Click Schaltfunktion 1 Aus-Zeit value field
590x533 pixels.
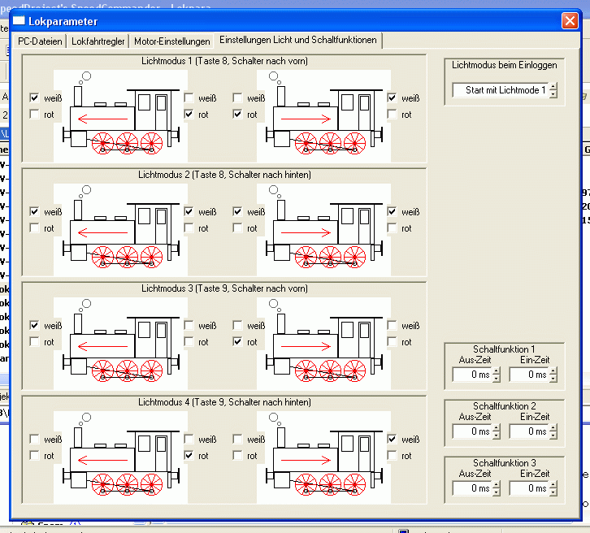tap(473, 375)
